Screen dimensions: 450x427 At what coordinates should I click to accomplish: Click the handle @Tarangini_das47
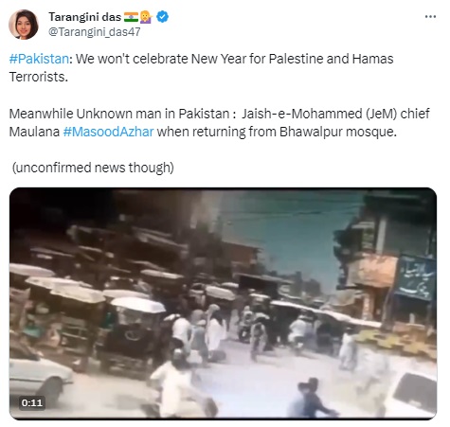[x=94, y=32]
